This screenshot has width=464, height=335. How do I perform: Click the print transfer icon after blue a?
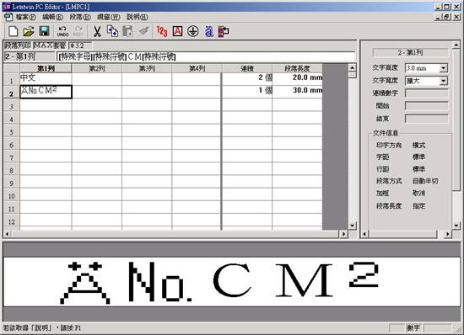[x=224, y=31]
